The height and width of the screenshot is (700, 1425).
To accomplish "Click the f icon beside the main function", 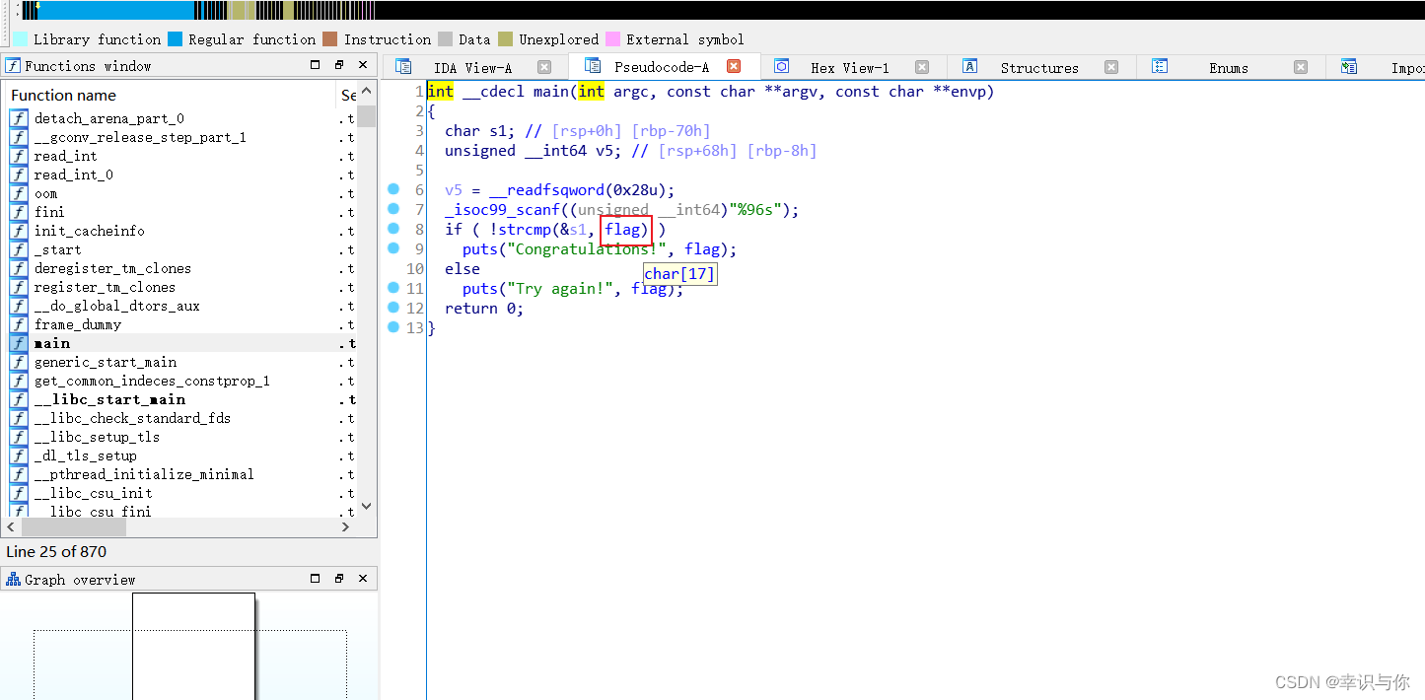I will click(x=18, y=343).
